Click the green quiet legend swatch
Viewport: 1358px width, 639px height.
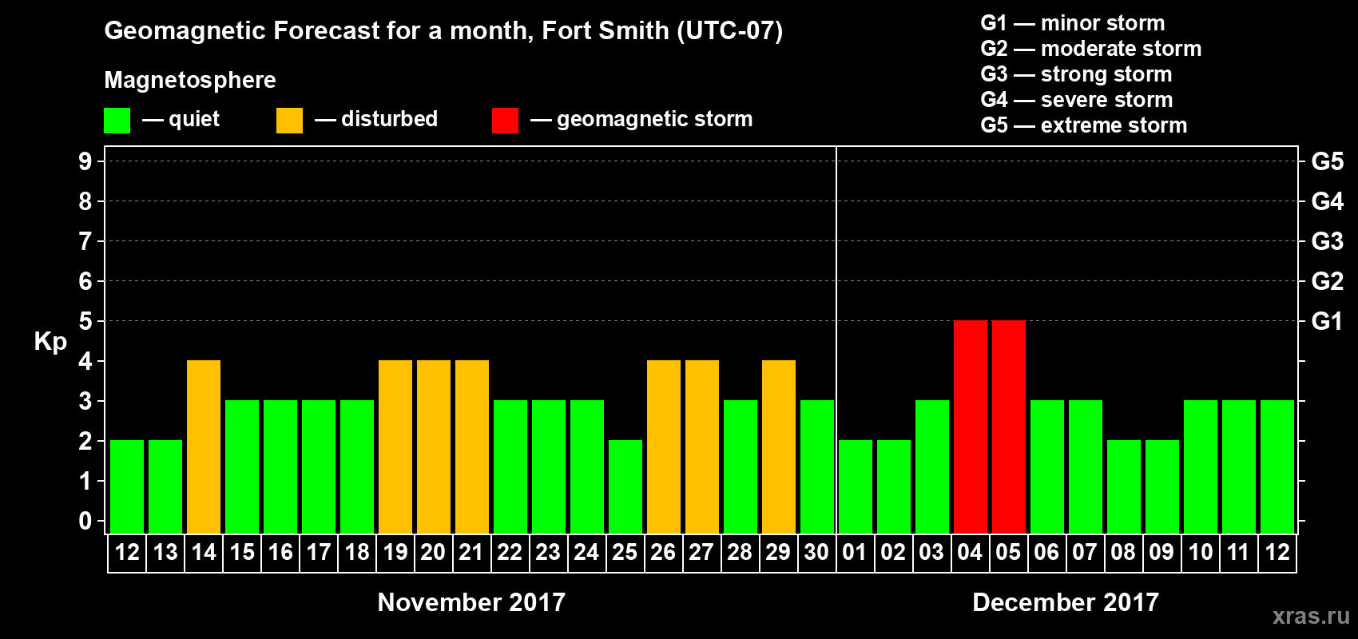[x=117, y=121]
